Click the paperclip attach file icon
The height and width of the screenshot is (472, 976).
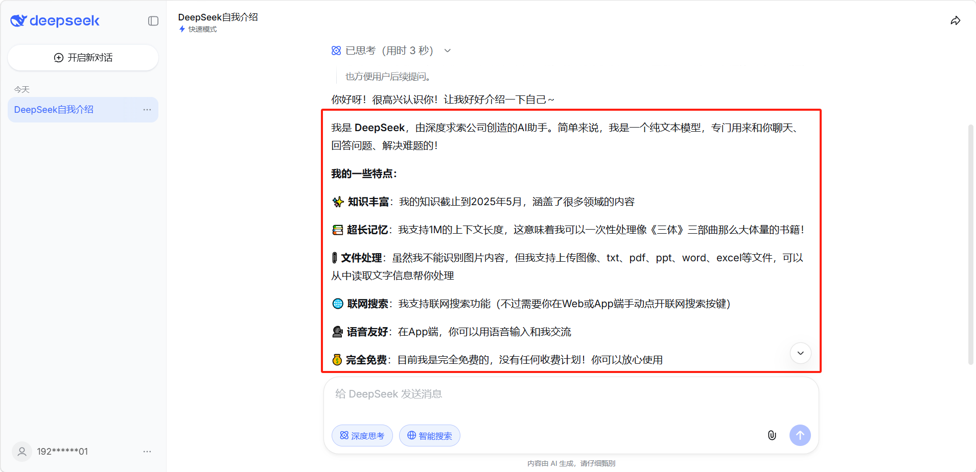coord(772,435)
